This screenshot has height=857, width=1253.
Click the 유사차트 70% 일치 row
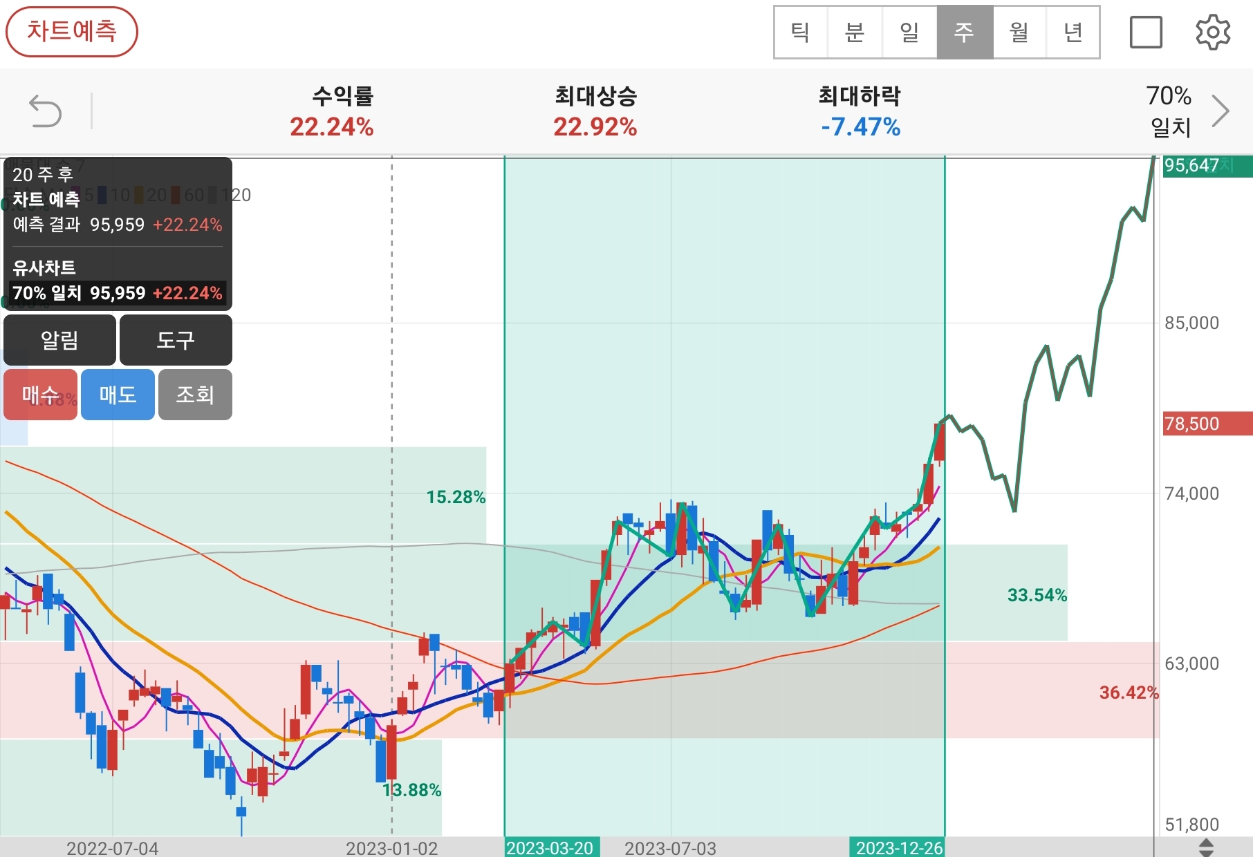tap(118, 293)
